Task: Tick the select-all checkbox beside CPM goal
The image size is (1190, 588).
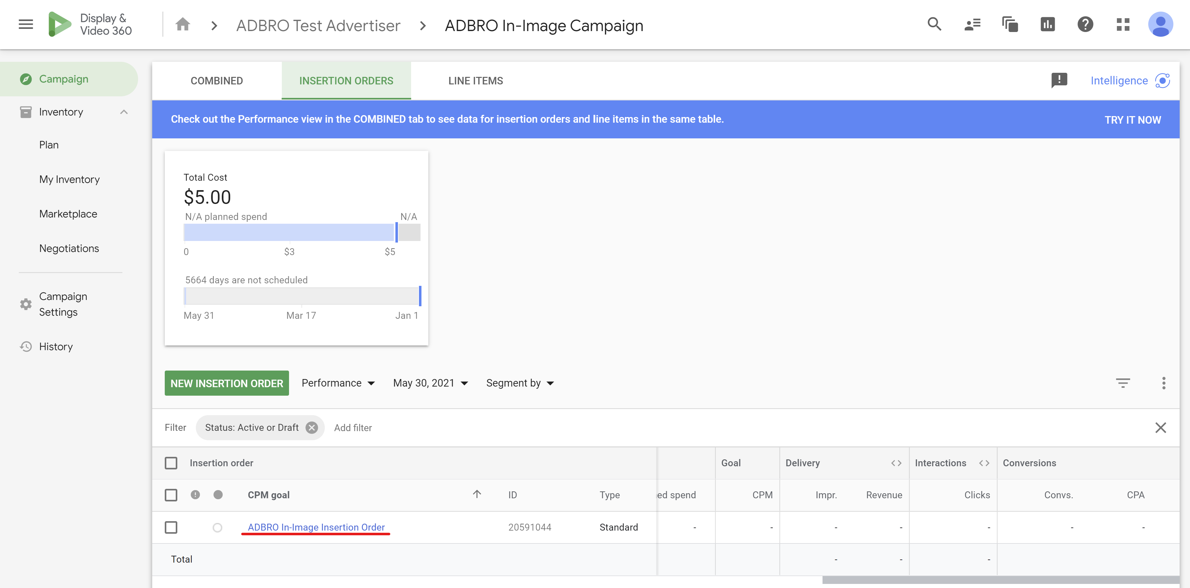Action: click(x=171, y=495)
